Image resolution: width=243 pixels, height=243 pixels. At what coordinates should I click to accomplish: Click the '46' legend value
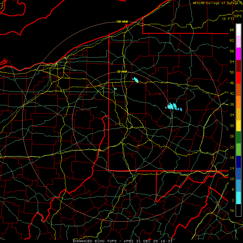[232, 83]
